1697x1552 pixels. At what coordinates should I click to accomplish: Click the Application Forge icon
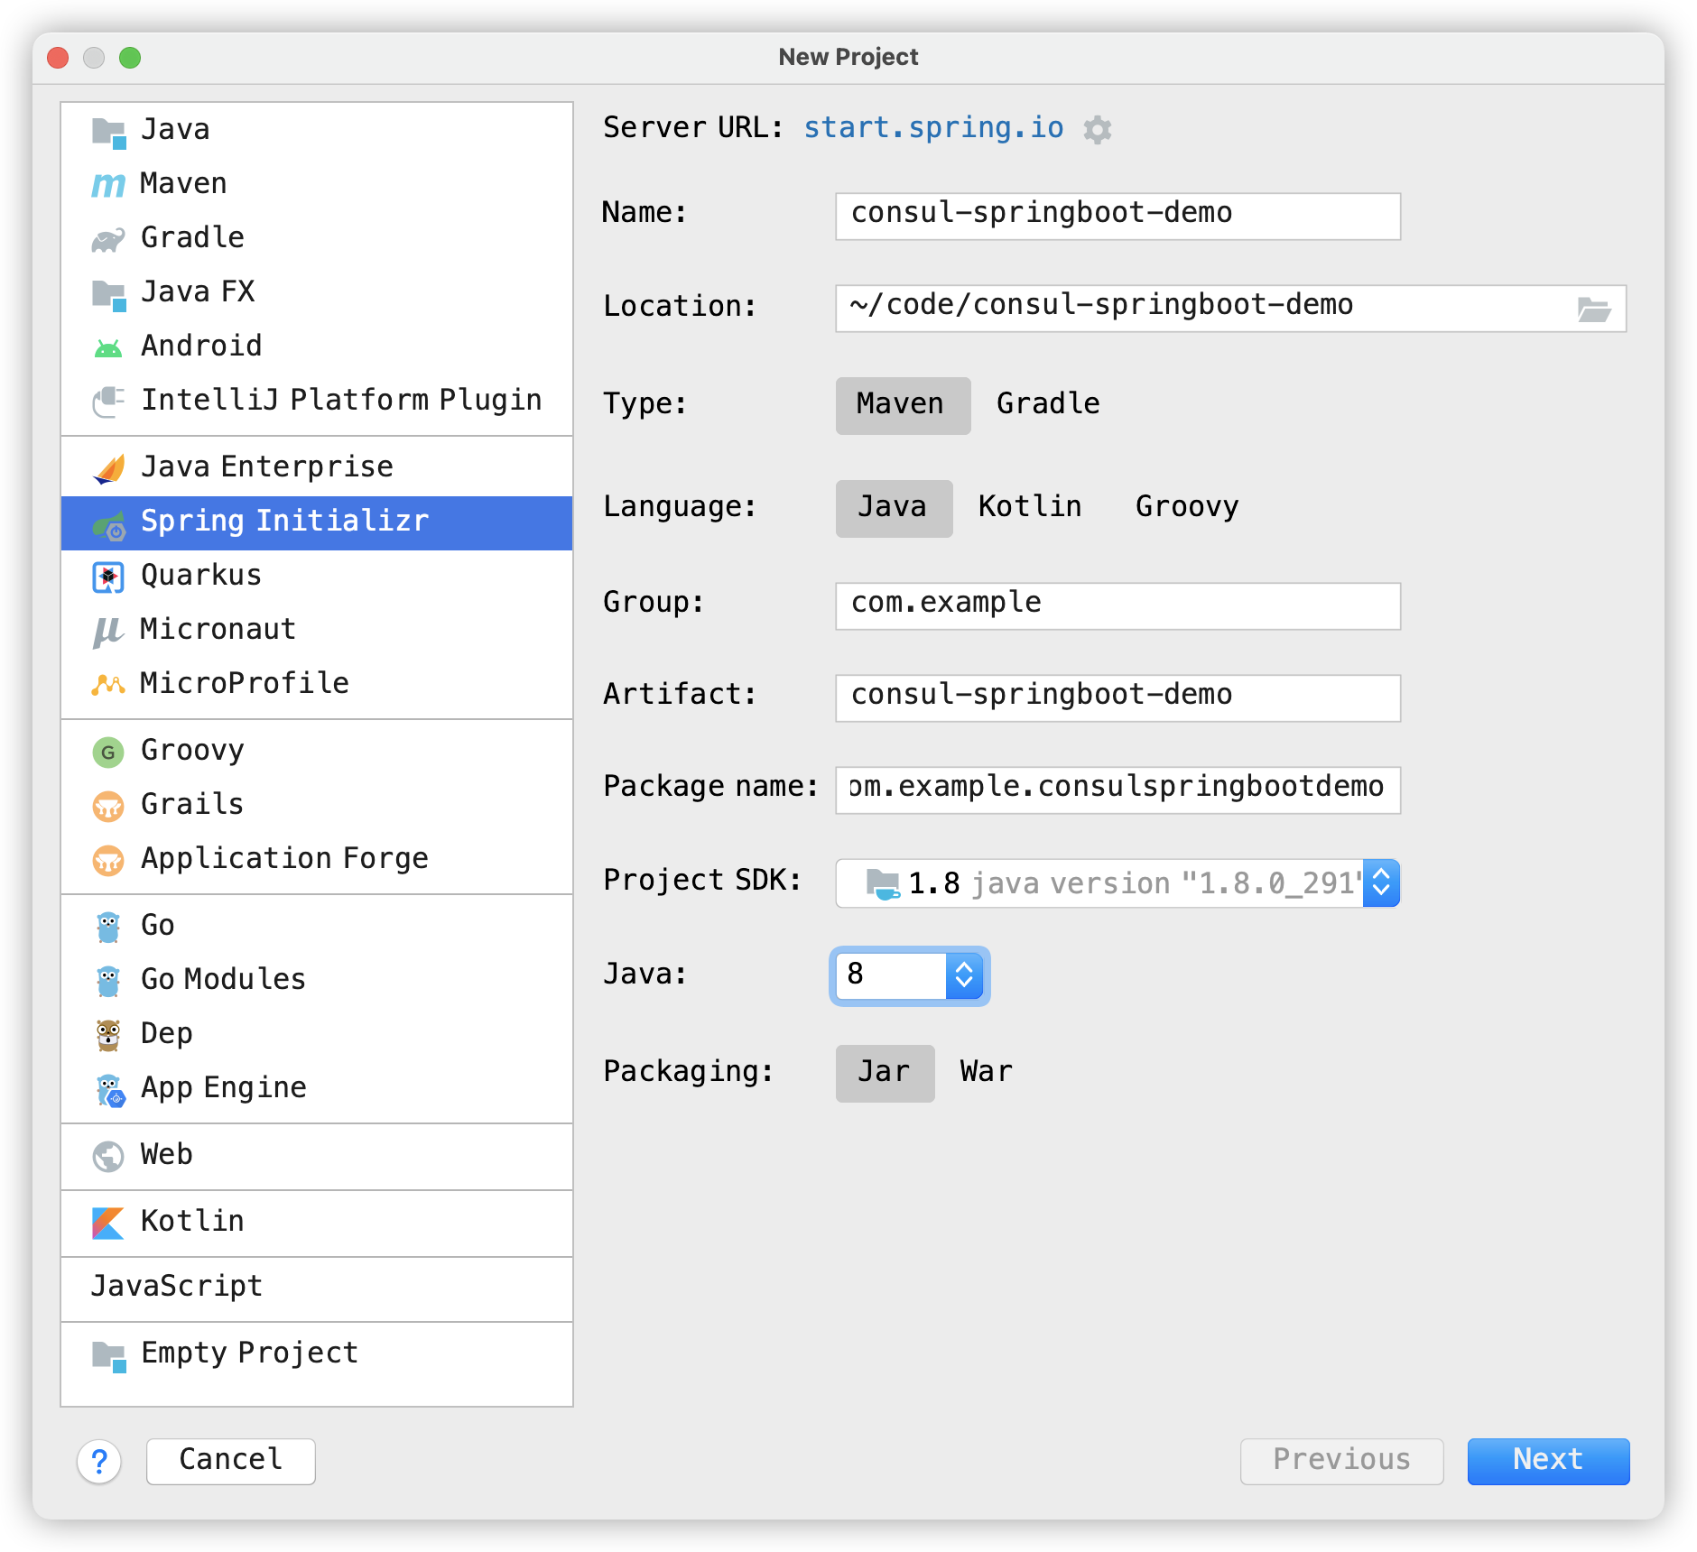click(x=108, y=860)
